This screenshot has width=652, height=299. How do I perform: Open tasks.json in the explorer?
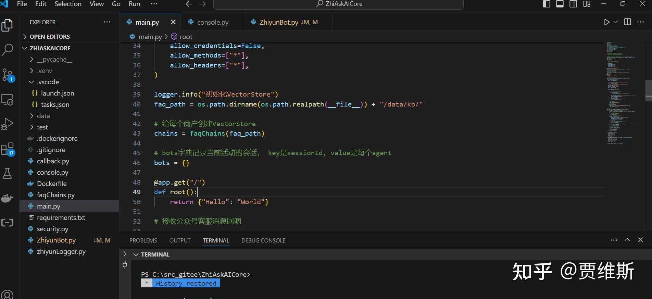69,104
